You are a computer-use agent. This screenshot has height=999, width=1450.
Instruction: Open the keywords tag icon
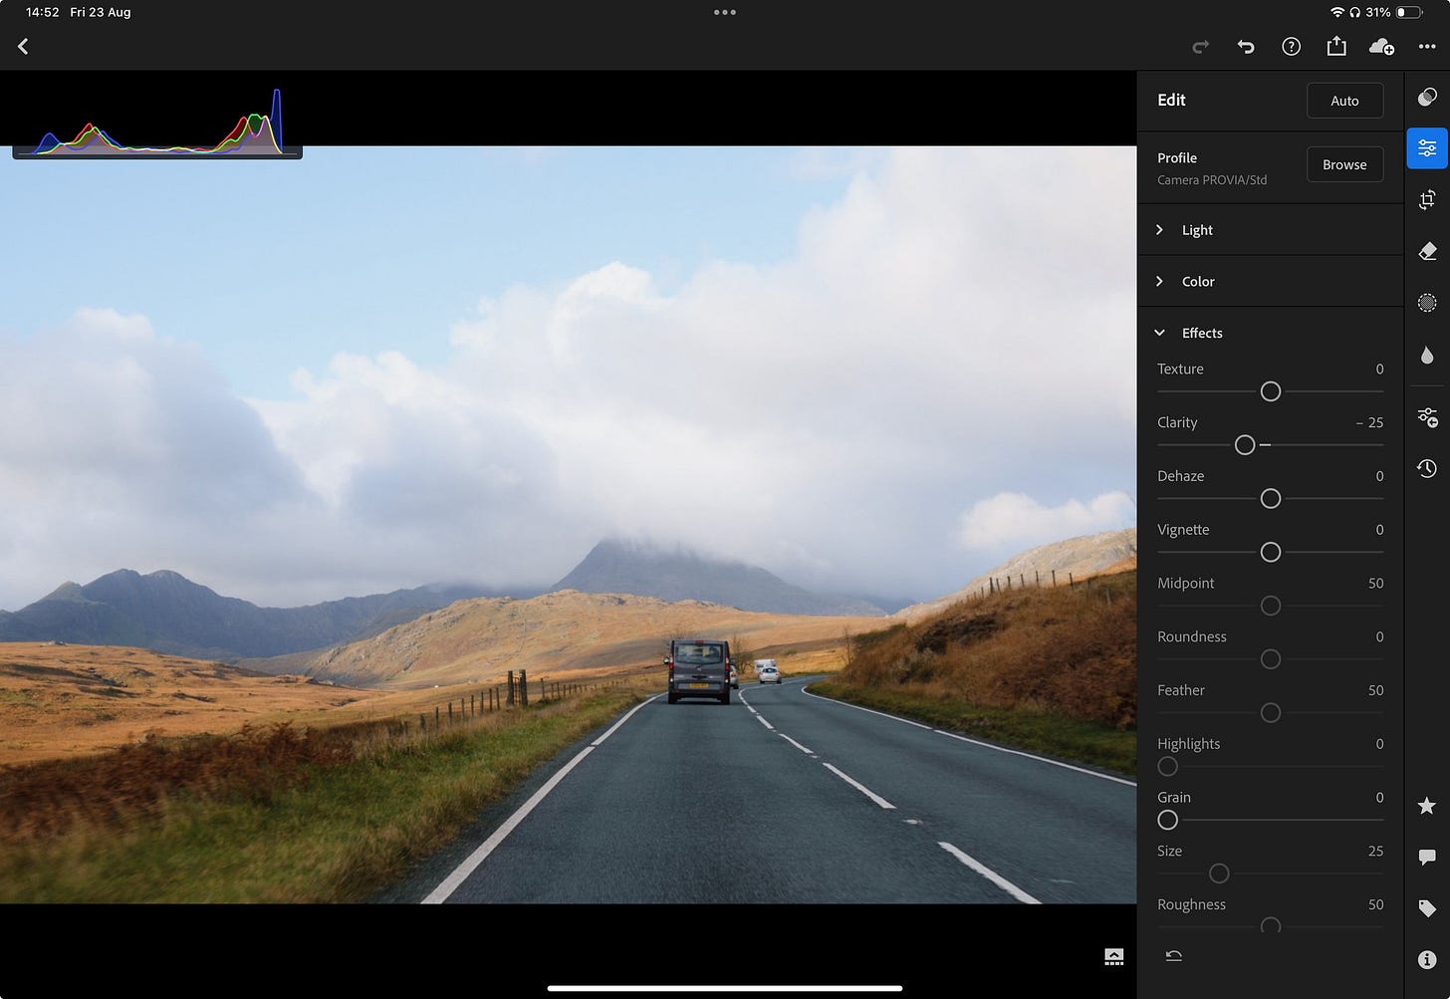pos(1427,908)
